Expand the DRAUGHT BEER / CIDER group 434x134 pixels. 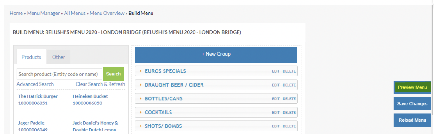click(x=140, y=85)
